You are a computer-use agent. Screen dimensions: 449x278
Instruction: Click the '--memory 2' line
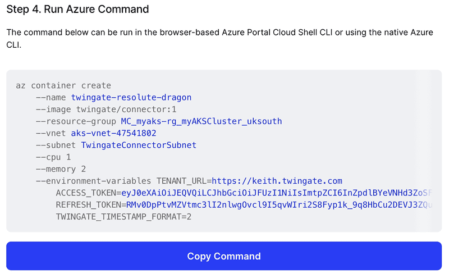[x=61, y=169]
